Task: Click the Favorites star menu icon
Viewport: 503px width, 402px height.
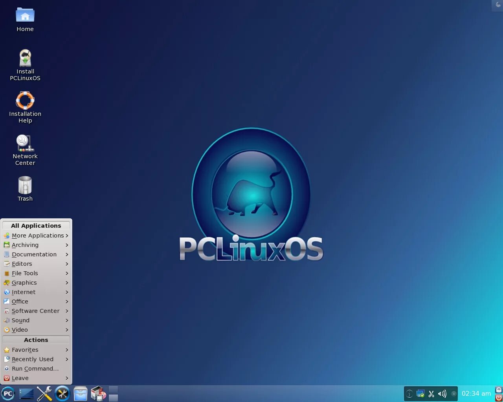Action: [7, 350]
